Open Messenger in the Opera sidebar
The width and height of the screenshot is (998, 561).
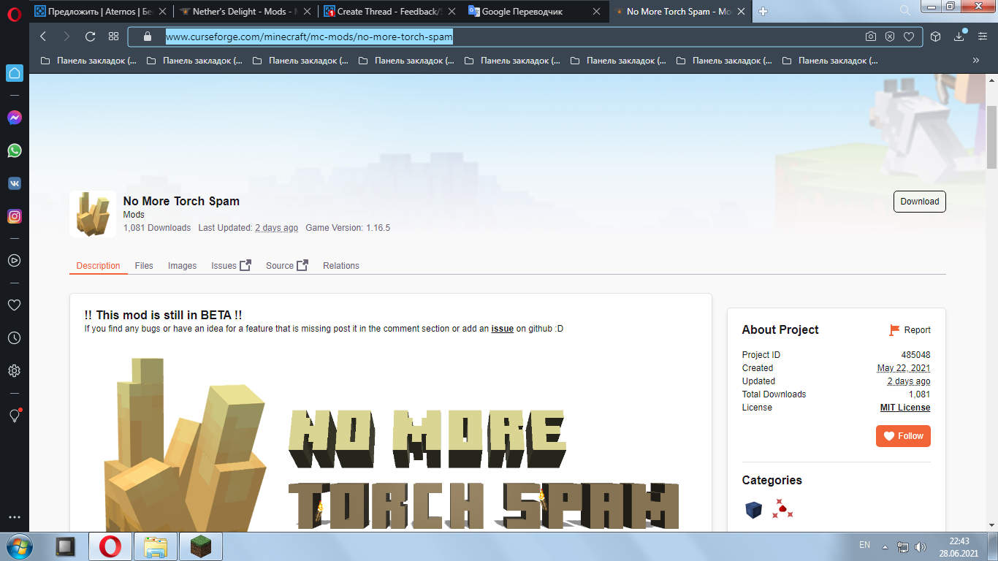(14, 118)
